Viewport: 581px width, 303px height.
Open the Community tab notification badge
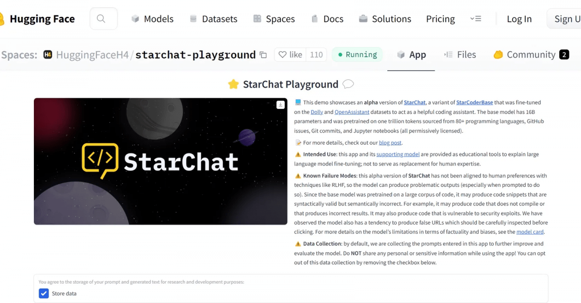click(564, 55)
